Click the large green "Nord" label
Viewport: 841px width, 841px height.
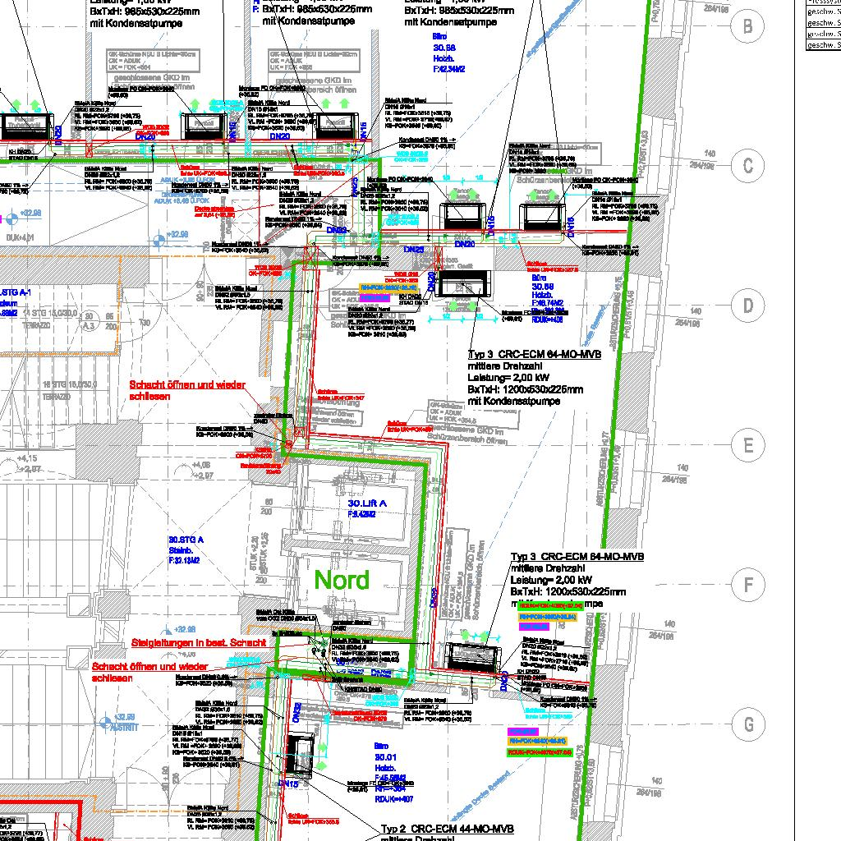click(x=342, y=580)
